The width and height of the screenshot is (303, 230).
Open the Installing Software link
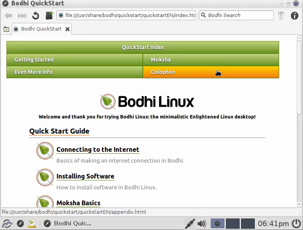tap(85, 176)
